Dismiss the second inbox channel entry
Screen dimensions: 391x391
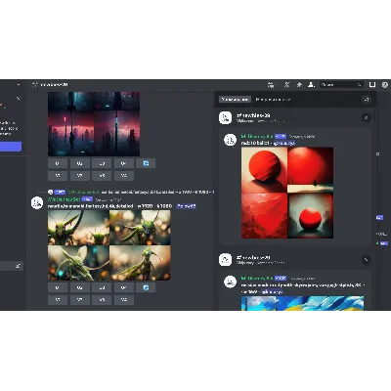(366, 260)
